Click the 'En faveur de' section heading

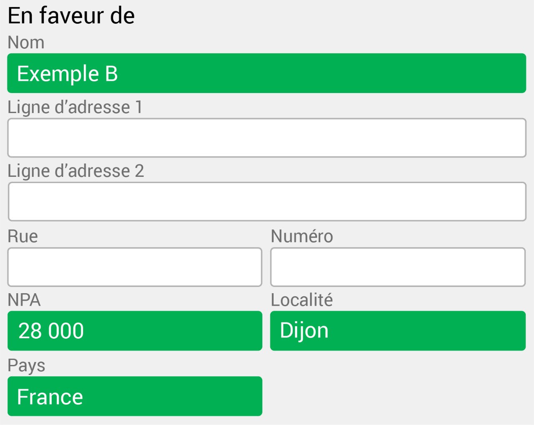[71, 16]
